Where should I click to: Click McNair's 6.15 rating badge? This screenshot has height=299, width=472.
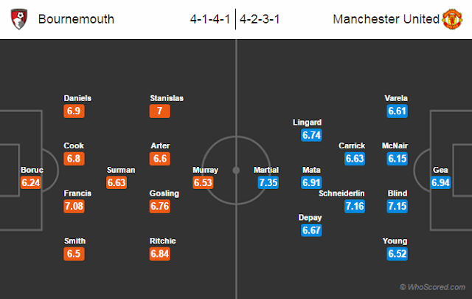tap(398, 159)
